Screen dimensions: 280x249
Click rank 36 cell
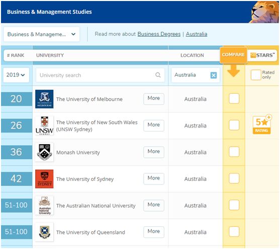(17, 152)
